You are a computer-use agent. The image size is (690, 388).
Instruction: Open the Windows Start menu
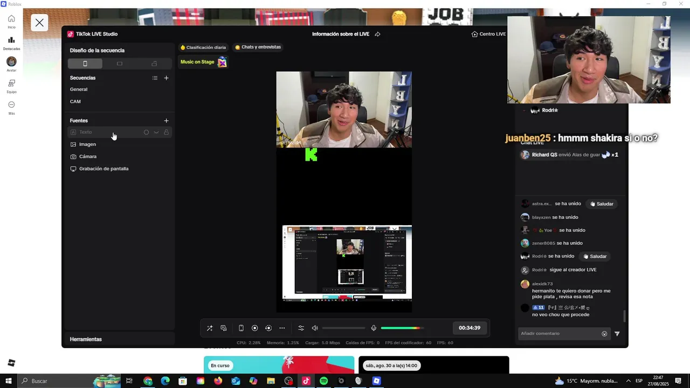[x=9, y=381]
